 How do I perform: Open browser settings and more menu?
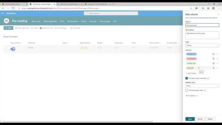pyautogui.click(x=219, y=8)
